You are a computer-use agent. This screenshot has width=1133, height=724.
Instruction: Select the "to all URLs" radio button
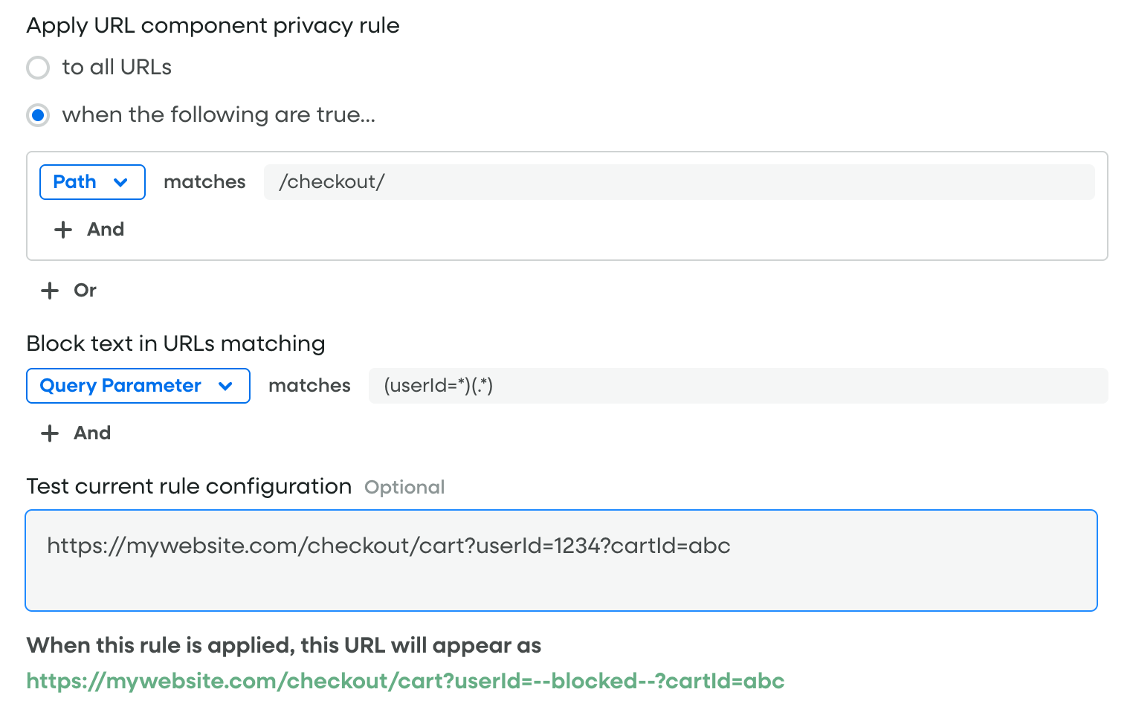point(38,68)
